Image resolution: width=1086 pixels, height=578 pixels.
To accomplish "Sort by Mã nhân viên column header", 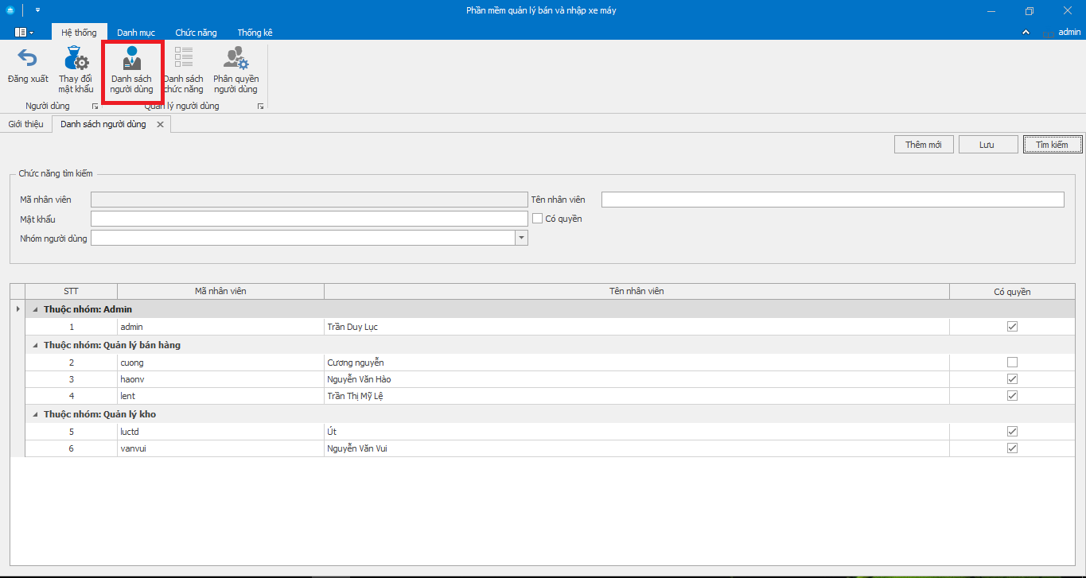I will point(220,291).
